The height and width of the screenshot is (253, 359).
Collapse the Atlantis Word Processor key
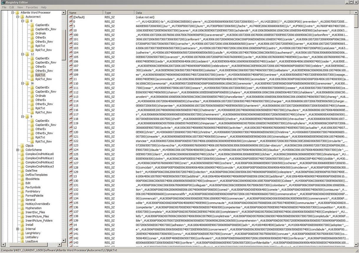coord(13,13)
